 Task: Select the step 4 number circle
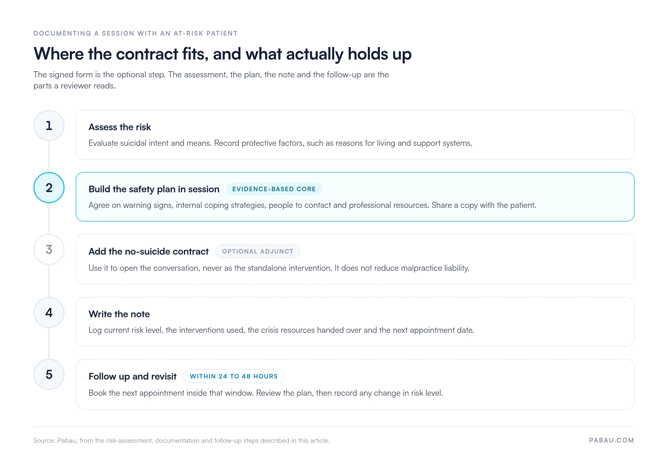(x=49, y=313)
